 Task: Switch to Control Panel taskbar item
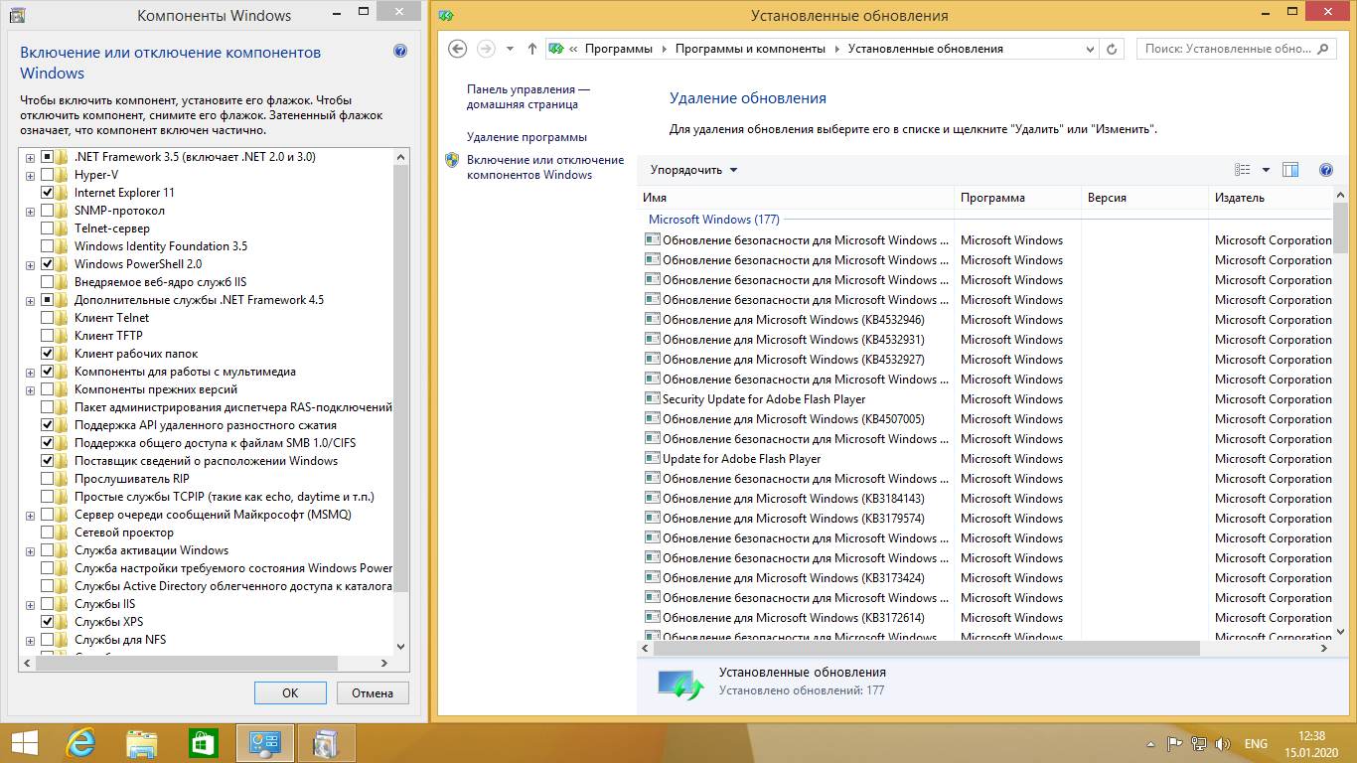click(265, 743)
